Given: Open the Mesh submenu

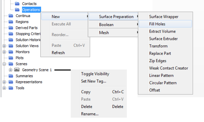Looking at the screenshot, I should pyautogui.click(x=113, y=33).
